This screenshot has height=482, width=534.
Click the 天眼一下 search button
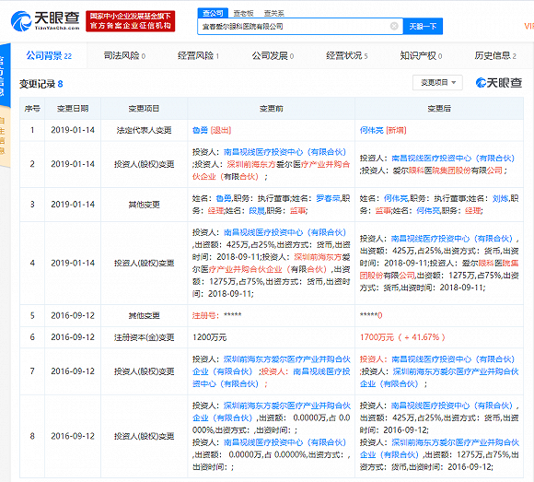423,26
